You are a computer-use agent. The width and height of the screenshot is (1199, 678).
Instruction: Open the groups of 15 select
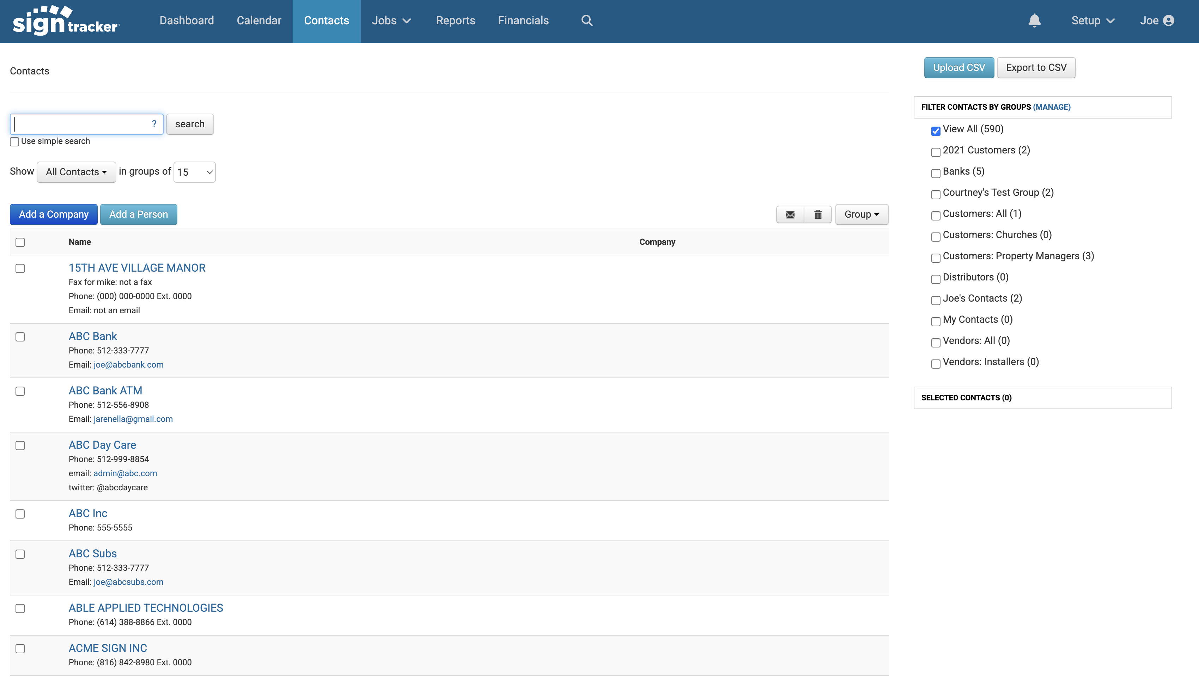(195, 172)
